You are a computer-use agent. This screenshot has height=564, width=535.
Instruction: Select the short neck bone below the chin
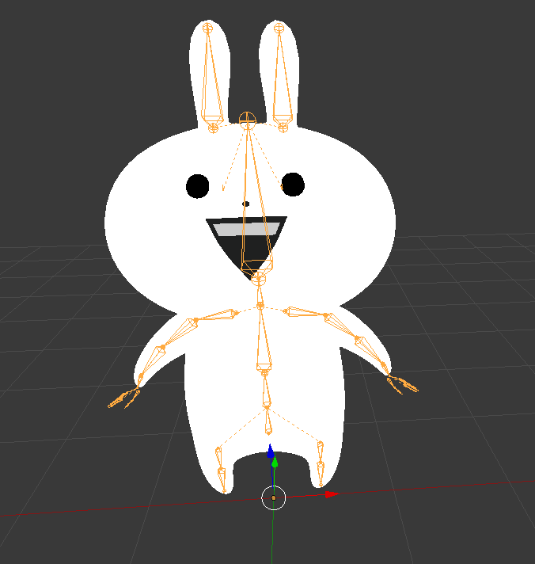coord(260,293)
